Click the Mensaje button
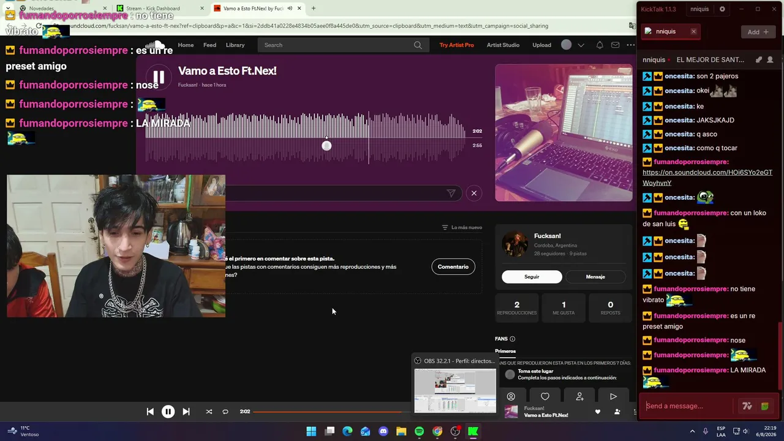This screenshot has width=784, height=441. point(595,277)
